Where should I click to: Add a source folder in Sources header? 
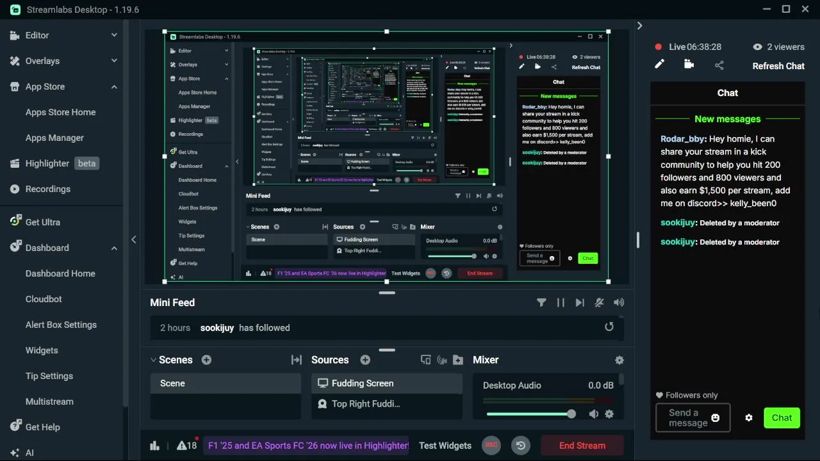(x=457, y=360)
